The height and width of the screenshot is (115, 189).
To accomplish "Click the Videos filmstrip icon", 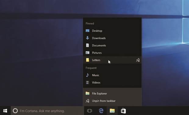I will tap(87, 82).
